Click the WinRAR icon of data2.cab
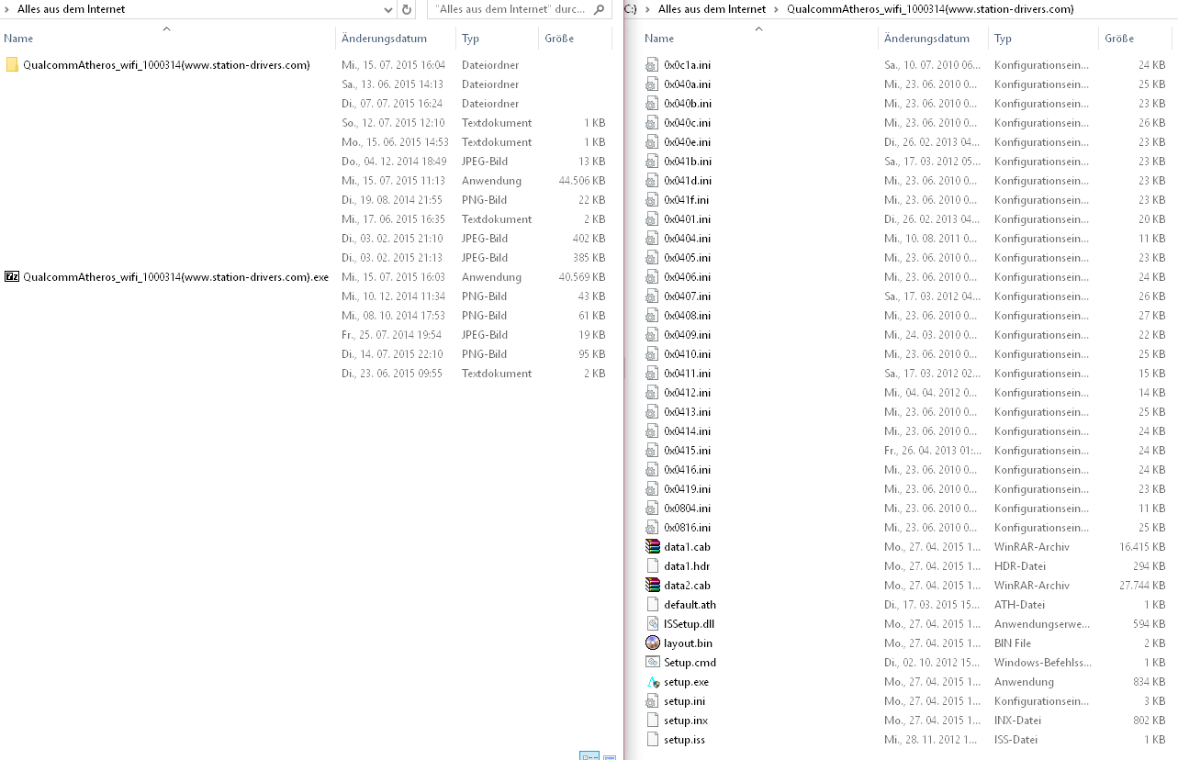1178x760 pixels. click(x=653, y=586)
